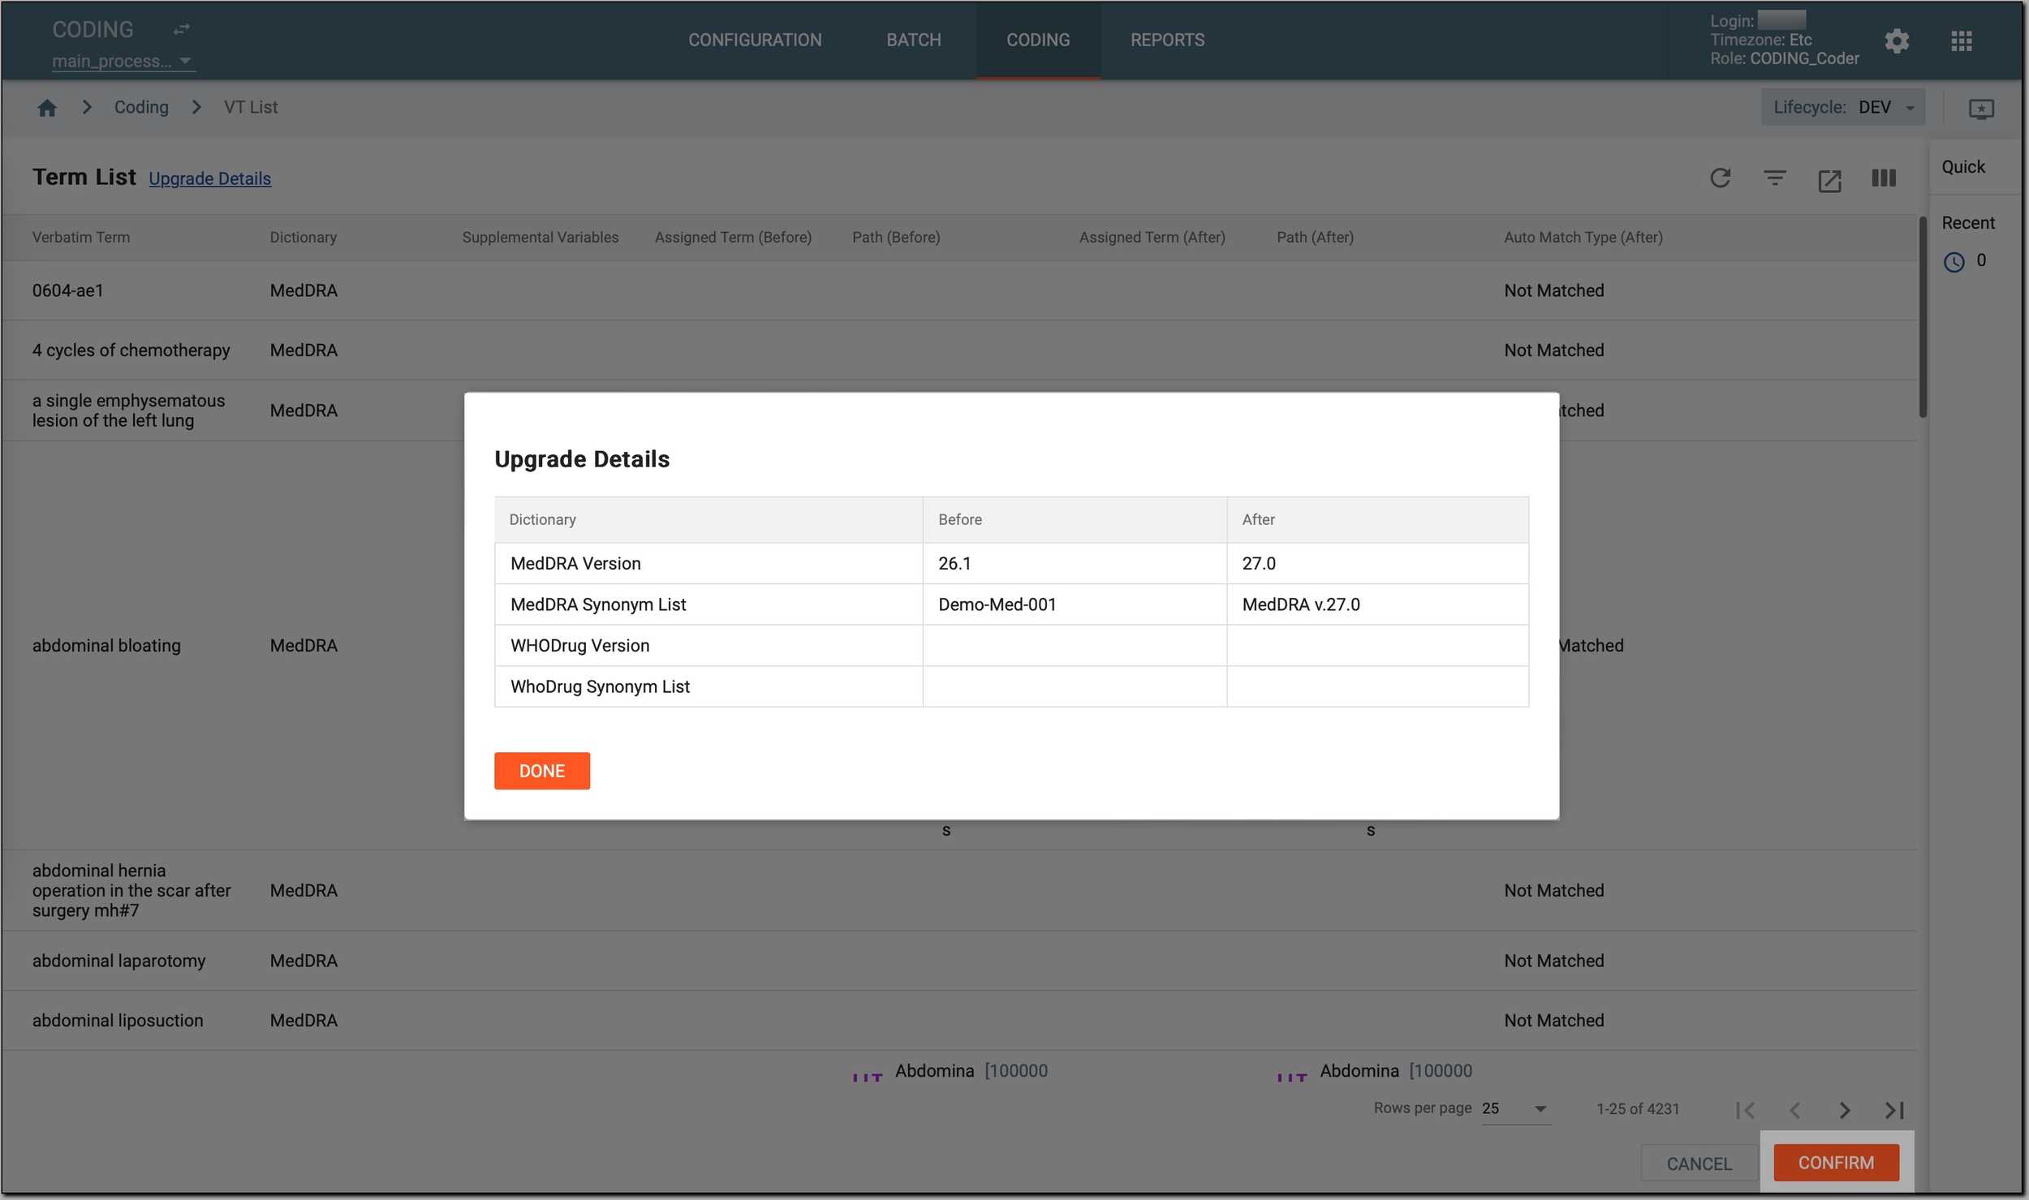Open the REPORTS tab
Image resolution: width=2029 pixels, height=1200 pixels.
(1166, 40)
